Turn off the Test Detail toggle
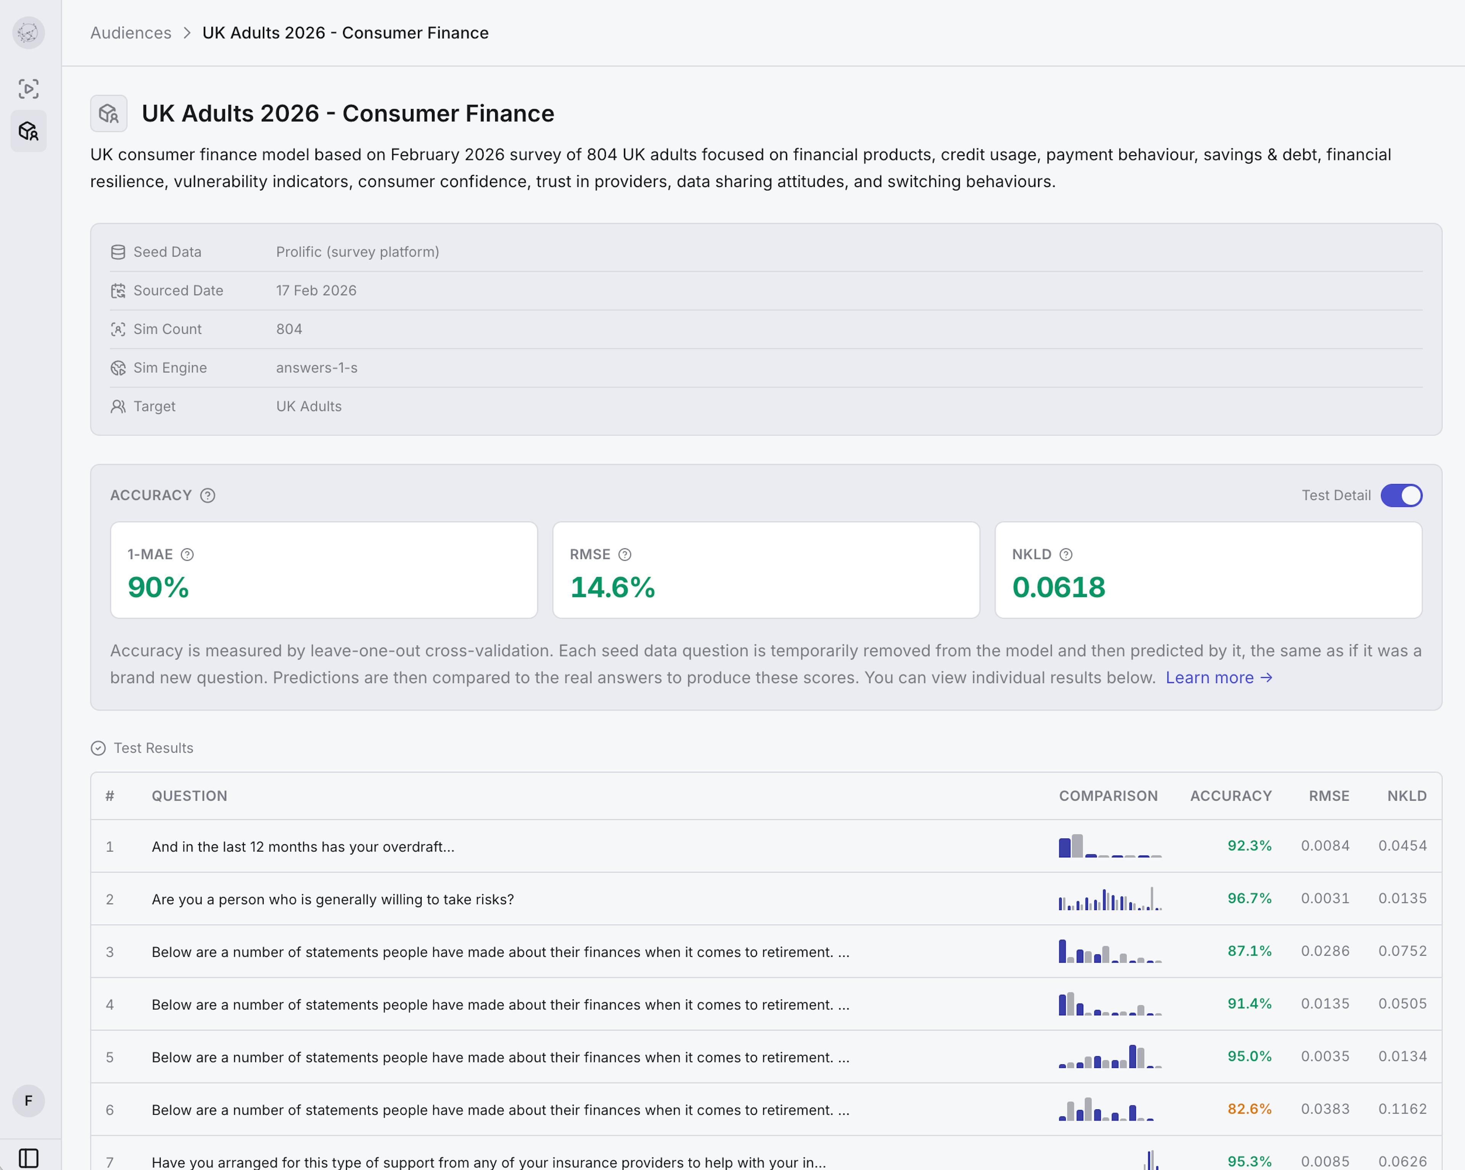 (x=1401, y=495)
